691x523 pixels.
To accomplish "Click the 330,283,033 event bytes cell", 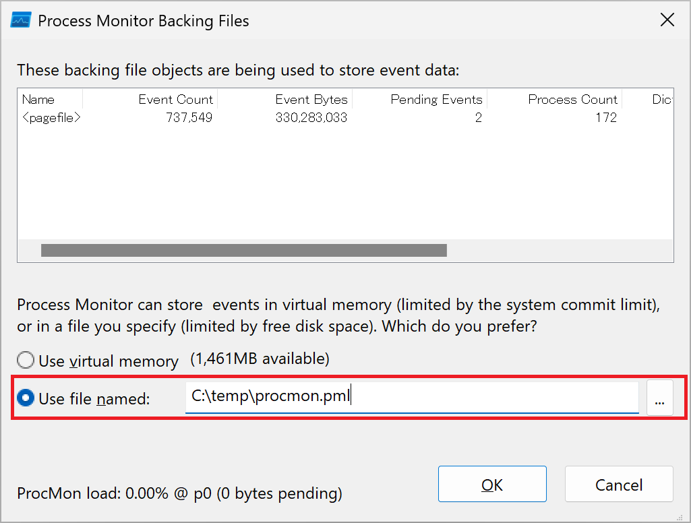I will [x=311, y=118].
